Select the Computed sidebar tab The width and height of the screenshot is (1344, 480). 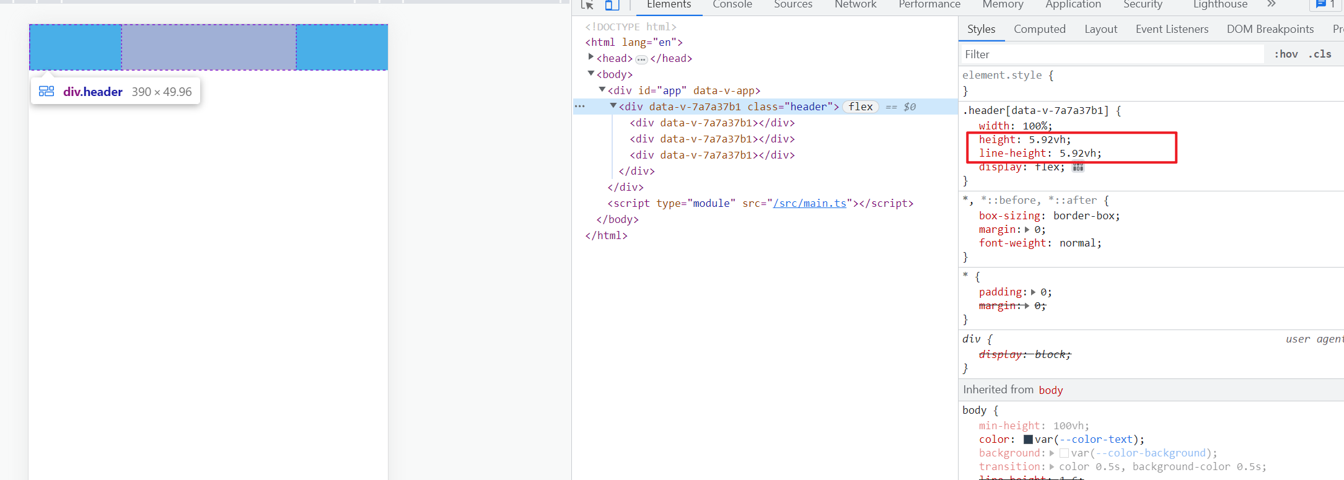1040,29
